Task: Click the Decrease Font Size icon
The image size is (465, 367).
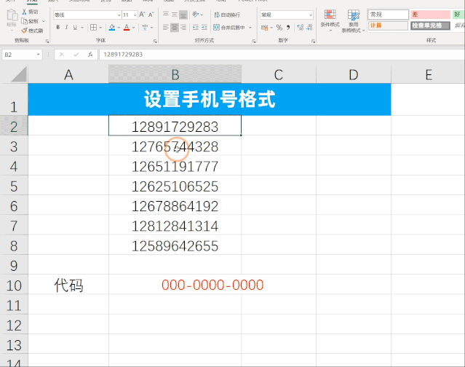Action: point(151,15)
